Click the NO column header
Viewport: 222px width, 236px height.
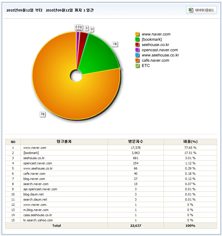point(13,142)
